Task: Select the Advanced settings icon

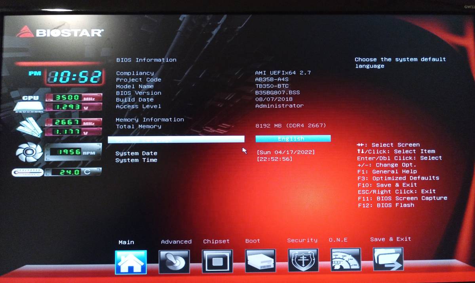Action: 175,261
